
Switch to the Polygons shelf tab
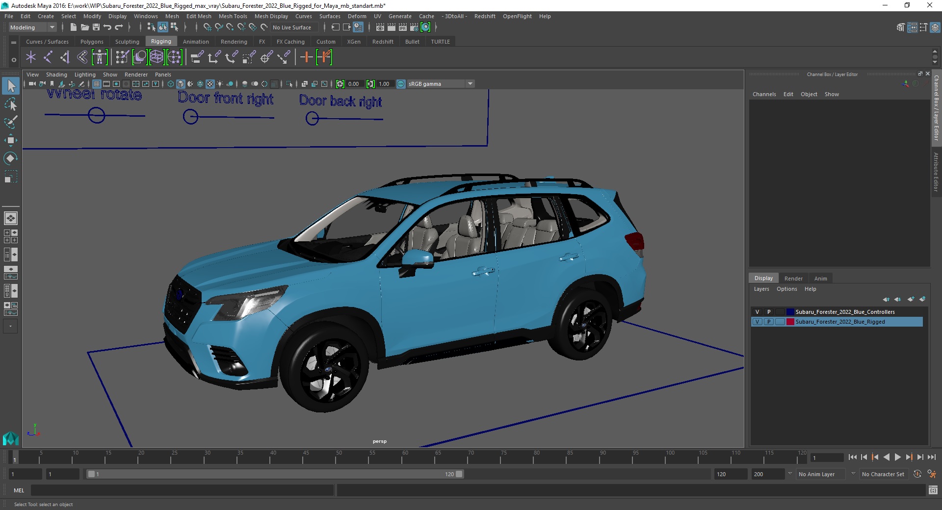pos(92,42)
